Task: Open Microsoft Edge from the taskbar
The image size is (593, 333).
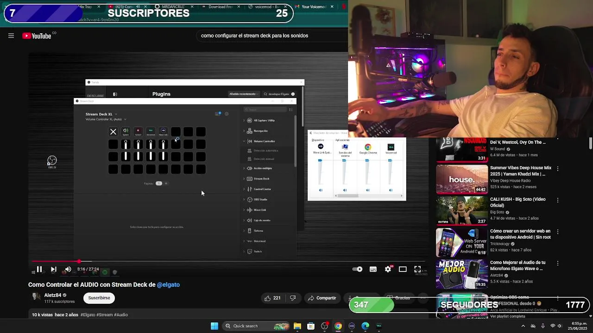Action: tap(366, 326)
